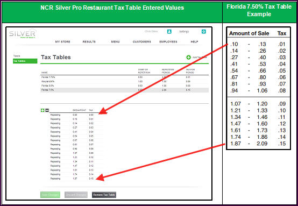
Task: Click the breakpoint value 0.27
Action: pos(75,127)
